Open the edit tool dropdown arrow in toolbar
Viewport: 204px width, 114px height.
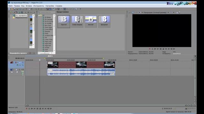[56, 9]
